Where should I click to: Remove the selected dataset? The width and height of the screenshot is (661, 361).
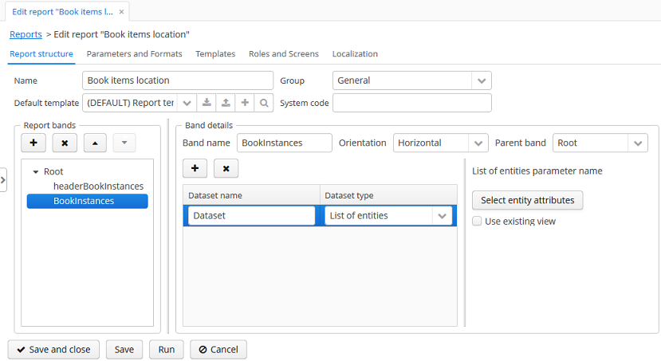pos(226,168)
